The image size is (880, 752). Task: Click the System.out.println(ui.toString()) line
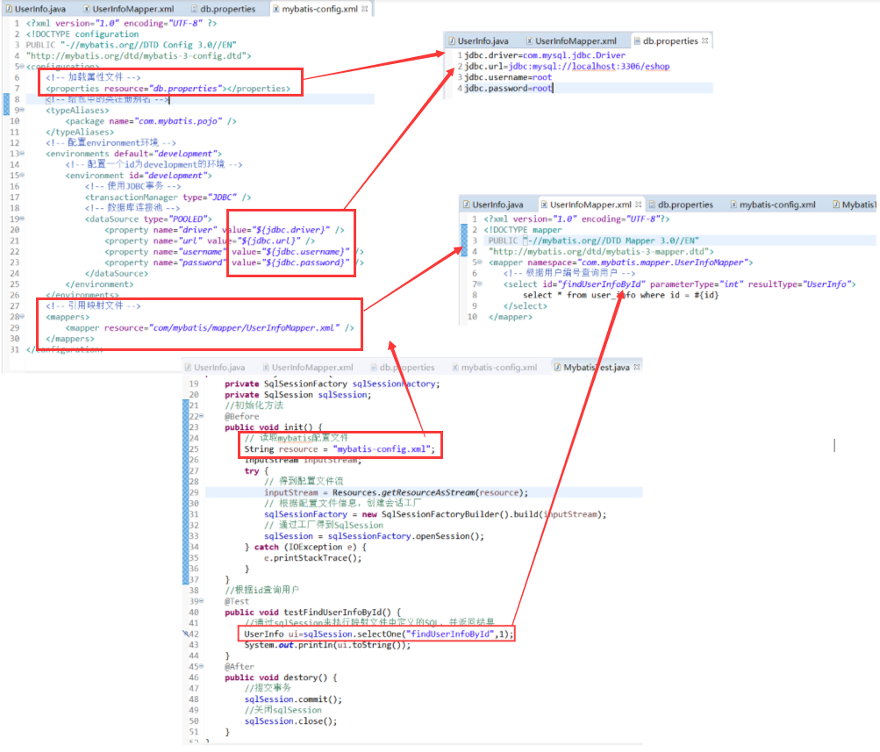[327, 645]
